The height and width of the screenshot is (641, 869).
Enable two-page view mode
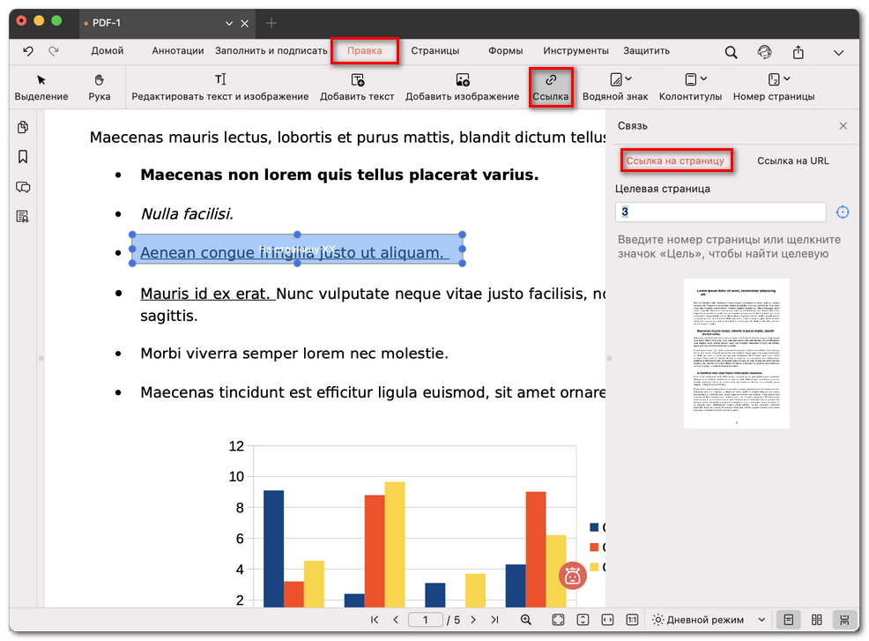pos(817,620)
